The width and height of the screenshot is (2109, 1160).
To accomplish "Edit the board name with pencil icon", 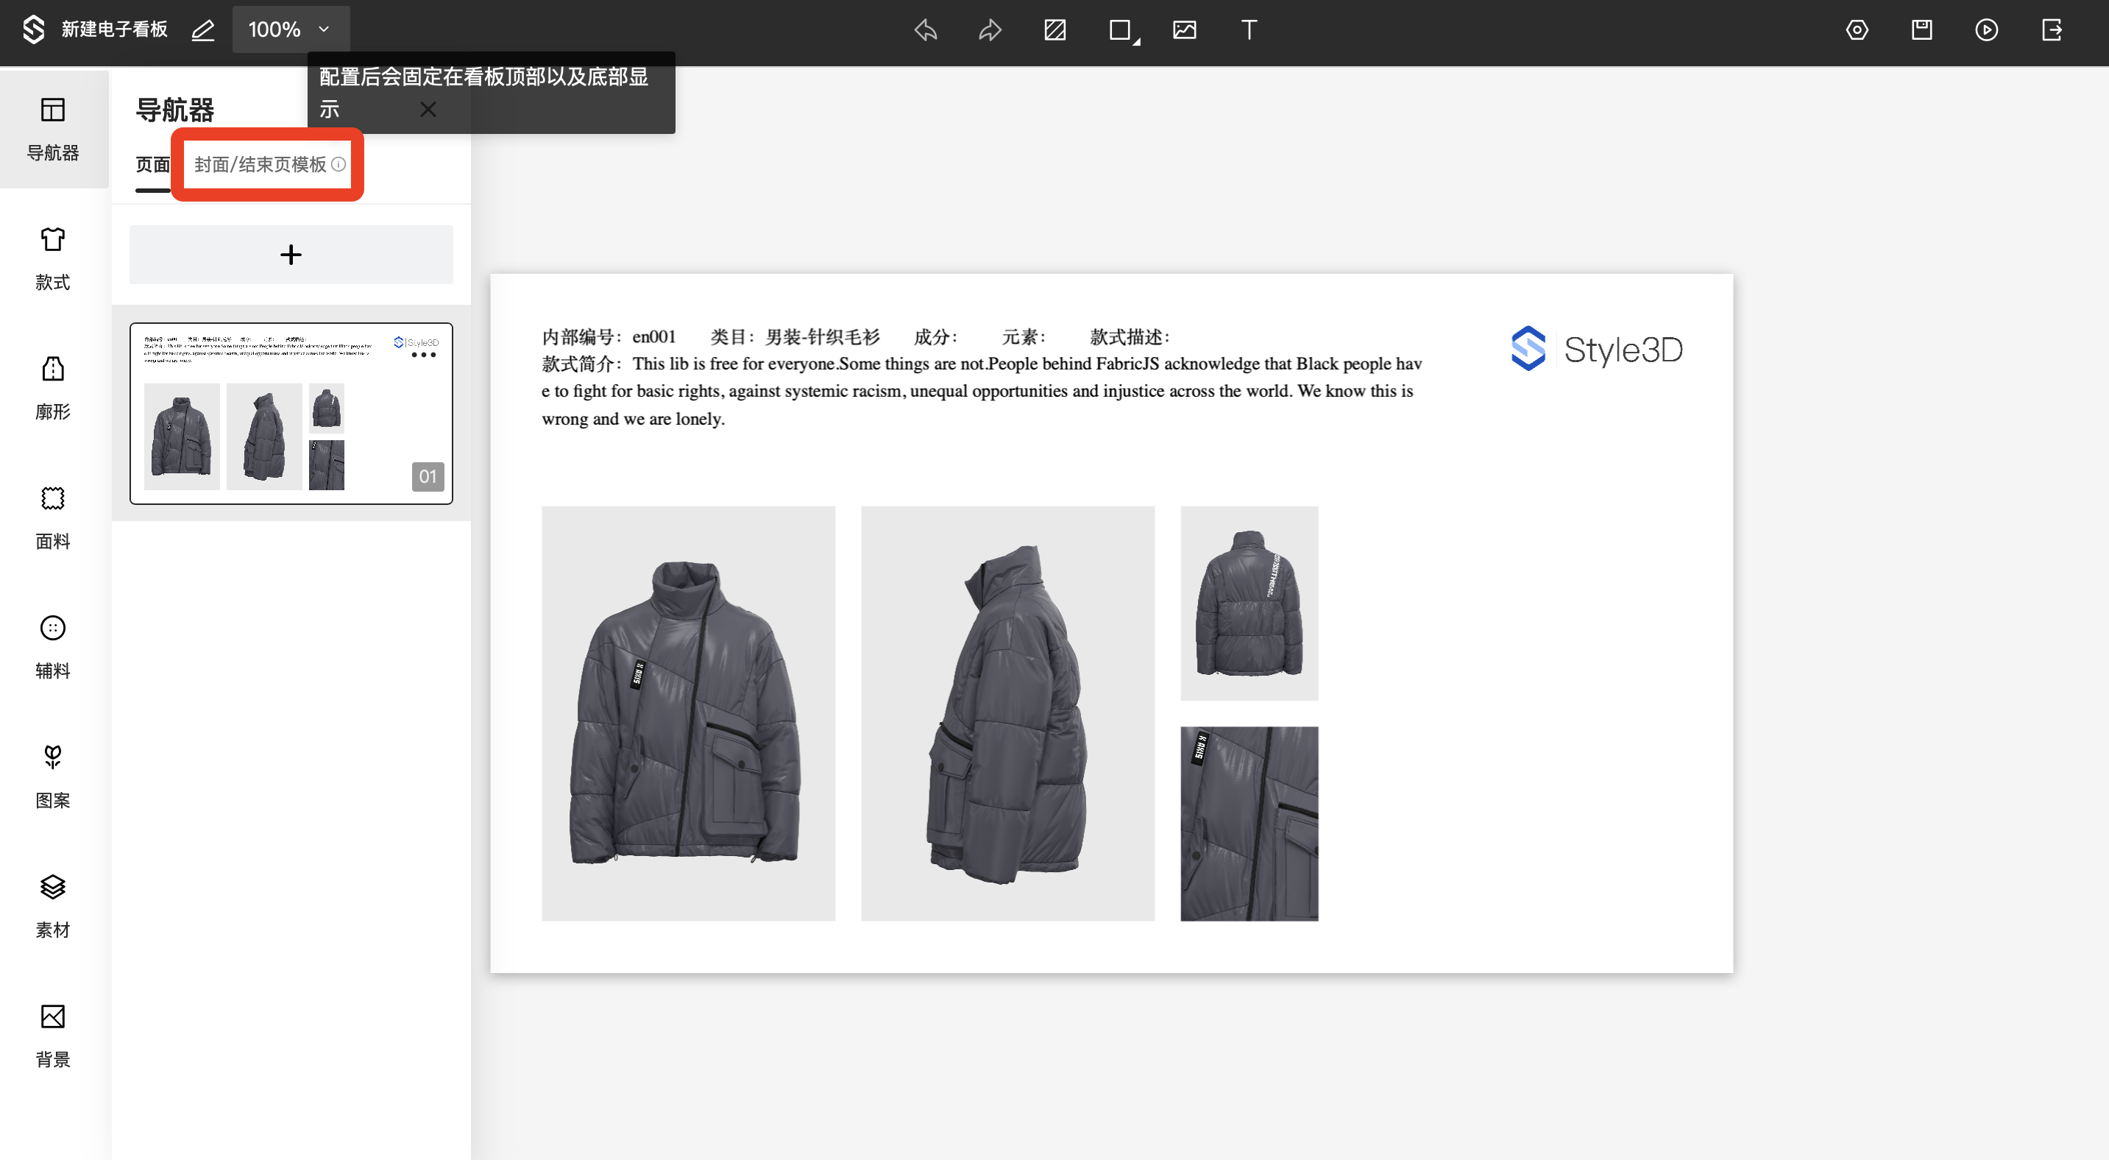I will point(203,30).
